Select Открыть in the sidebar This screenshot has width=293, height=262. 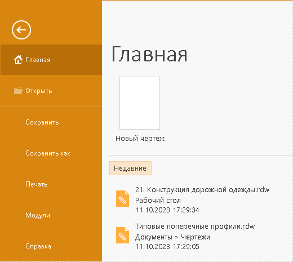coord(51,91)
